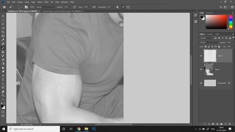Select the Lasso tool
The image size is (235, 132).
[3, 24]
